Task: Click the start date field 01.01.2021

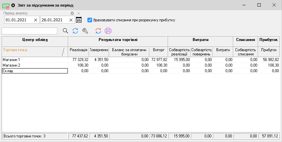Action: (18, 20)
